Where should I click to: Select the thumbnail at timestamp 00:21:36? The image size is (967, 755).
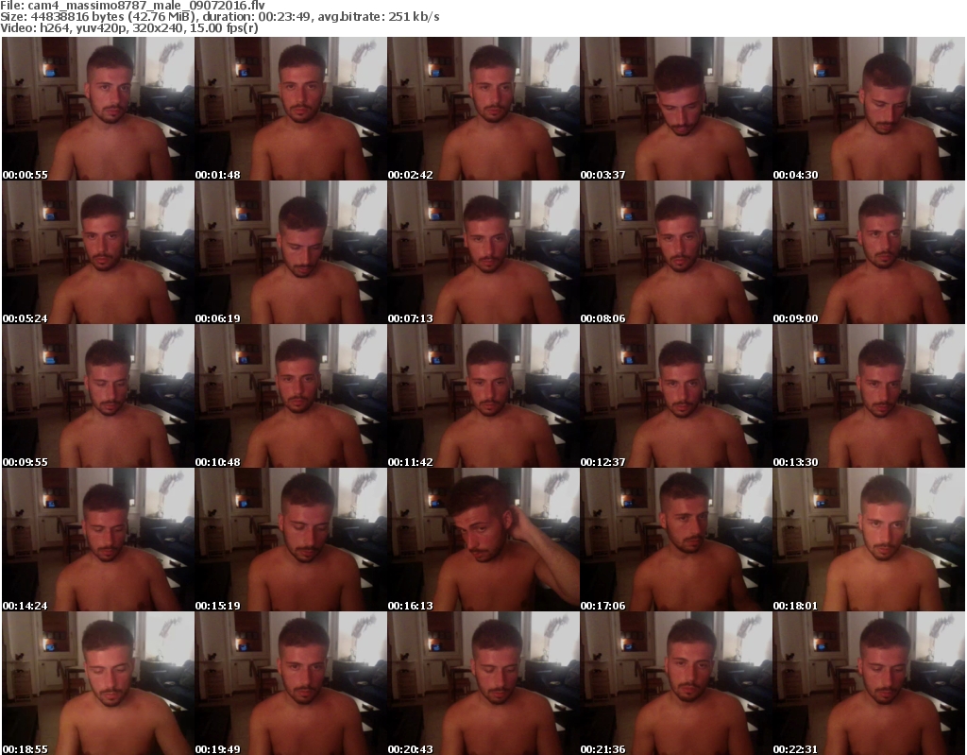click(x=675, y=683)
